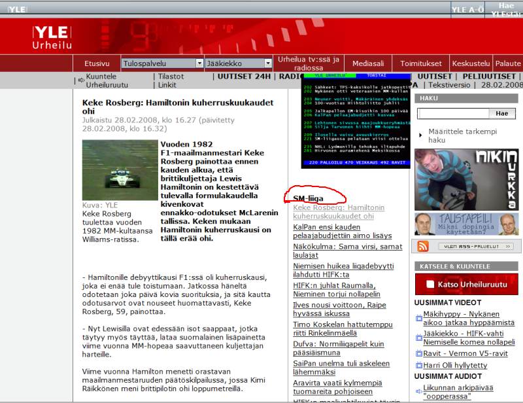Click the Formula 1 car article thumbnail
This screenshot has height=403, width=523.
point(111,170)
